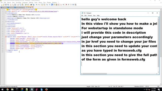Open Notepad++ Macro menu
162x91 pixels.
(40, 3)
